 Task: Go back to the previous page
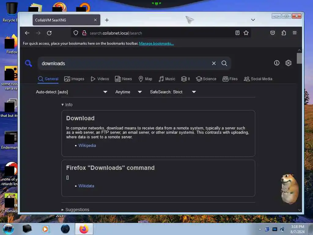pyautogui.click(x=27, y=33)
